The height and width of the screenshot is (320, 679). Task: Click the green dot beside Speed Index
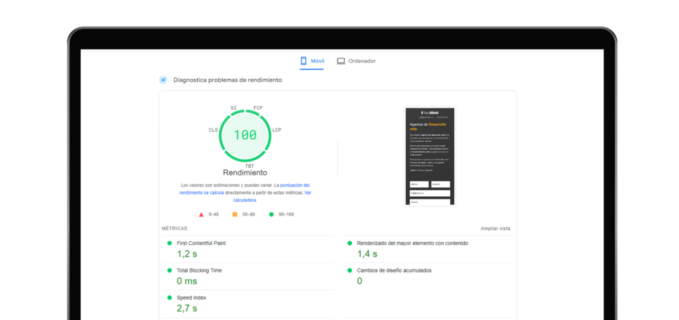point(170,297)
